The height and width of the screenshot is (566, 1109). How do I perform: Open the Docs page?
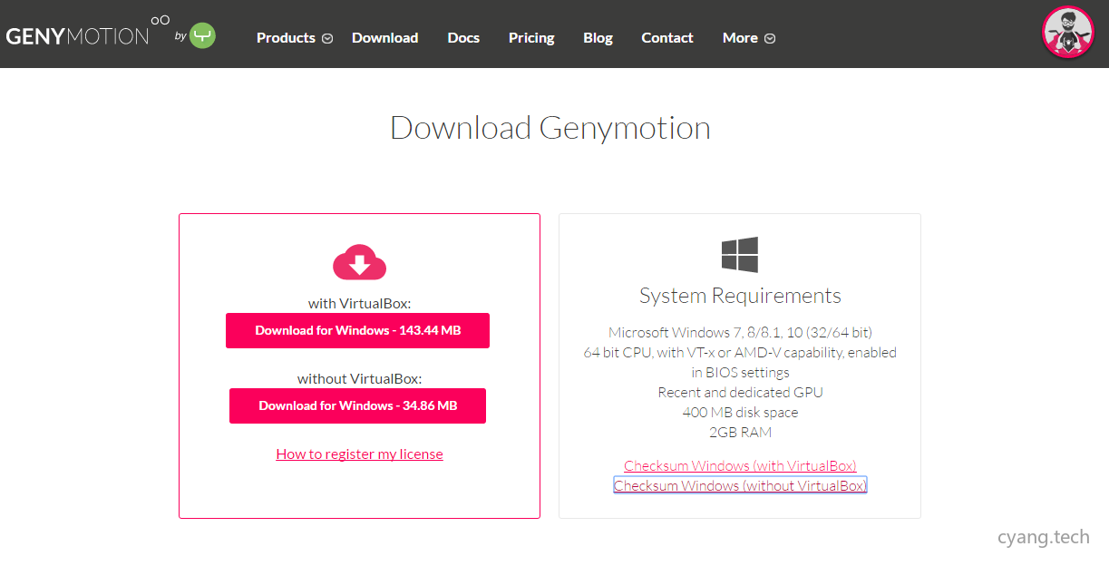tap(463, 38)
